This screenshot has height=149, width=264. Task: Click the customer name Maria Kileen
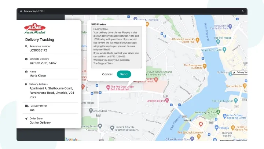point(38,76)
